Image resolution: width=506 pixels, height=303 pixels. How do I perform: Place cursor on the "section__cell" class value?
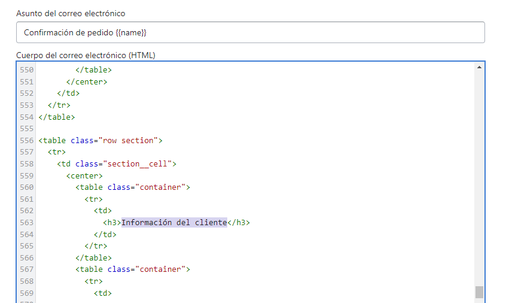[137, 164]
